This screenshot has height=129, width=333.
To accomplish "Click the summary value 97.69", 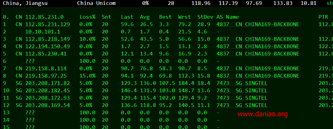I will click(254, 3).
